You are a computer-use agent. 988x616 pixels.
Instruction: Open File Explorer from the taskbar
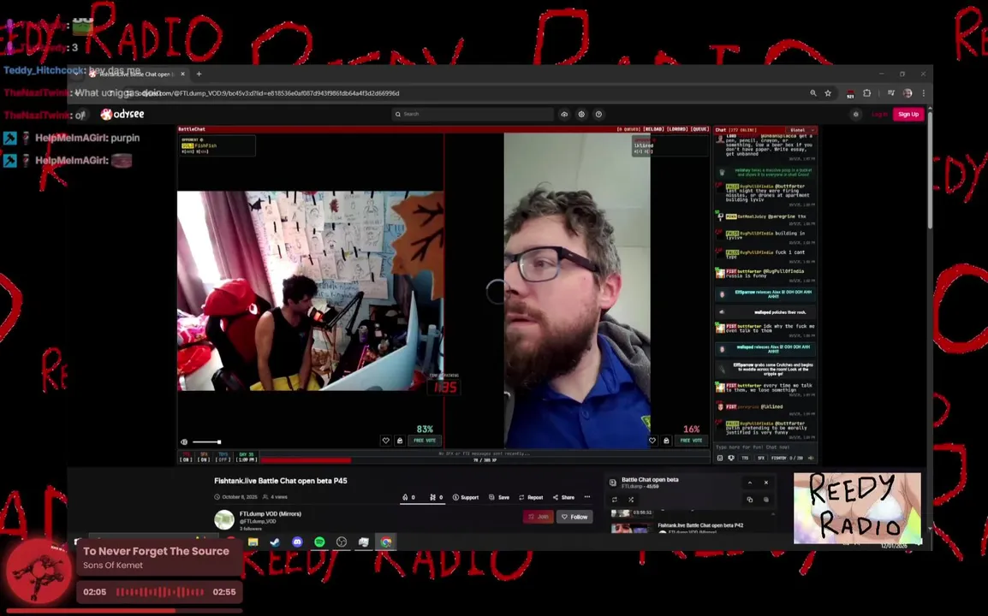253,542
